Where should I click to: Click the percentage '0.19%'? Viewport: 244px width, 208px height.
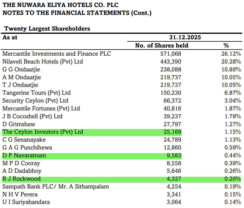[233, 187]
